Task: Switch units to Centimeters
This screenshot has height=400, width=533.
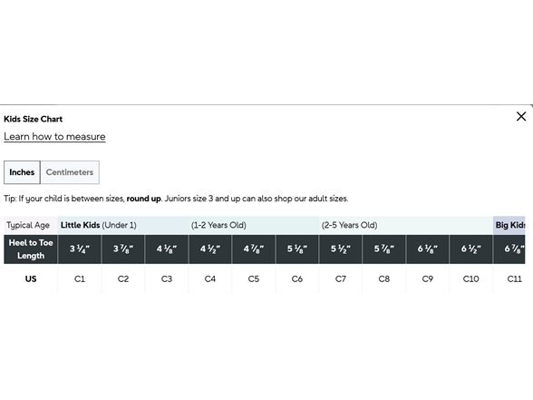Action: point(70,172)
